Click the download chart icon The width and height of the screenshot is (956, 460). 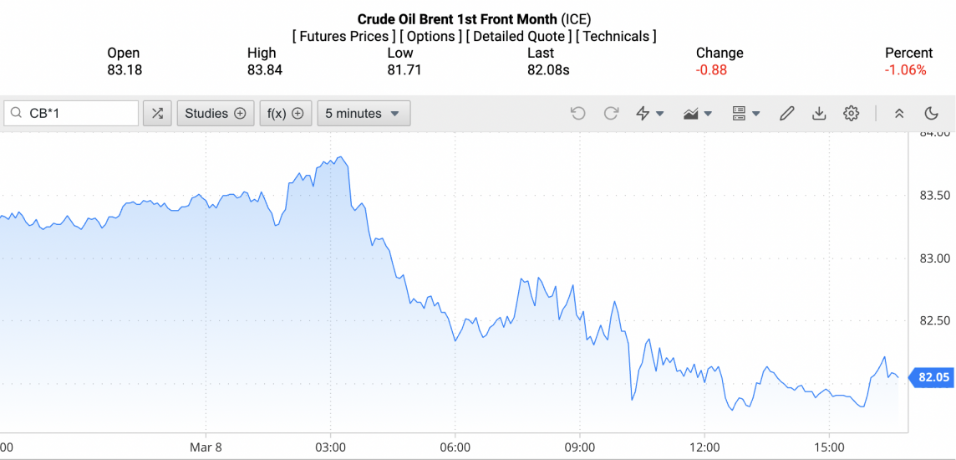(819, 114)
